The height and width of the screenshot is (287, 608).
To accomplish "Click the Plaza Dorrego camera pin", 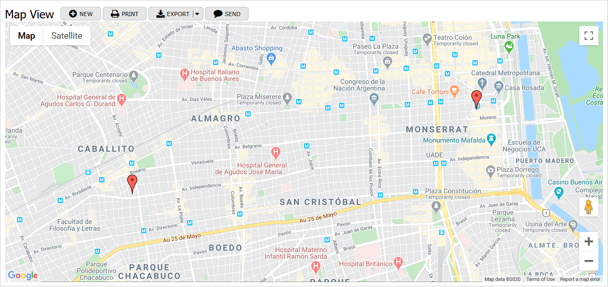I will click(x=491, y=171).
